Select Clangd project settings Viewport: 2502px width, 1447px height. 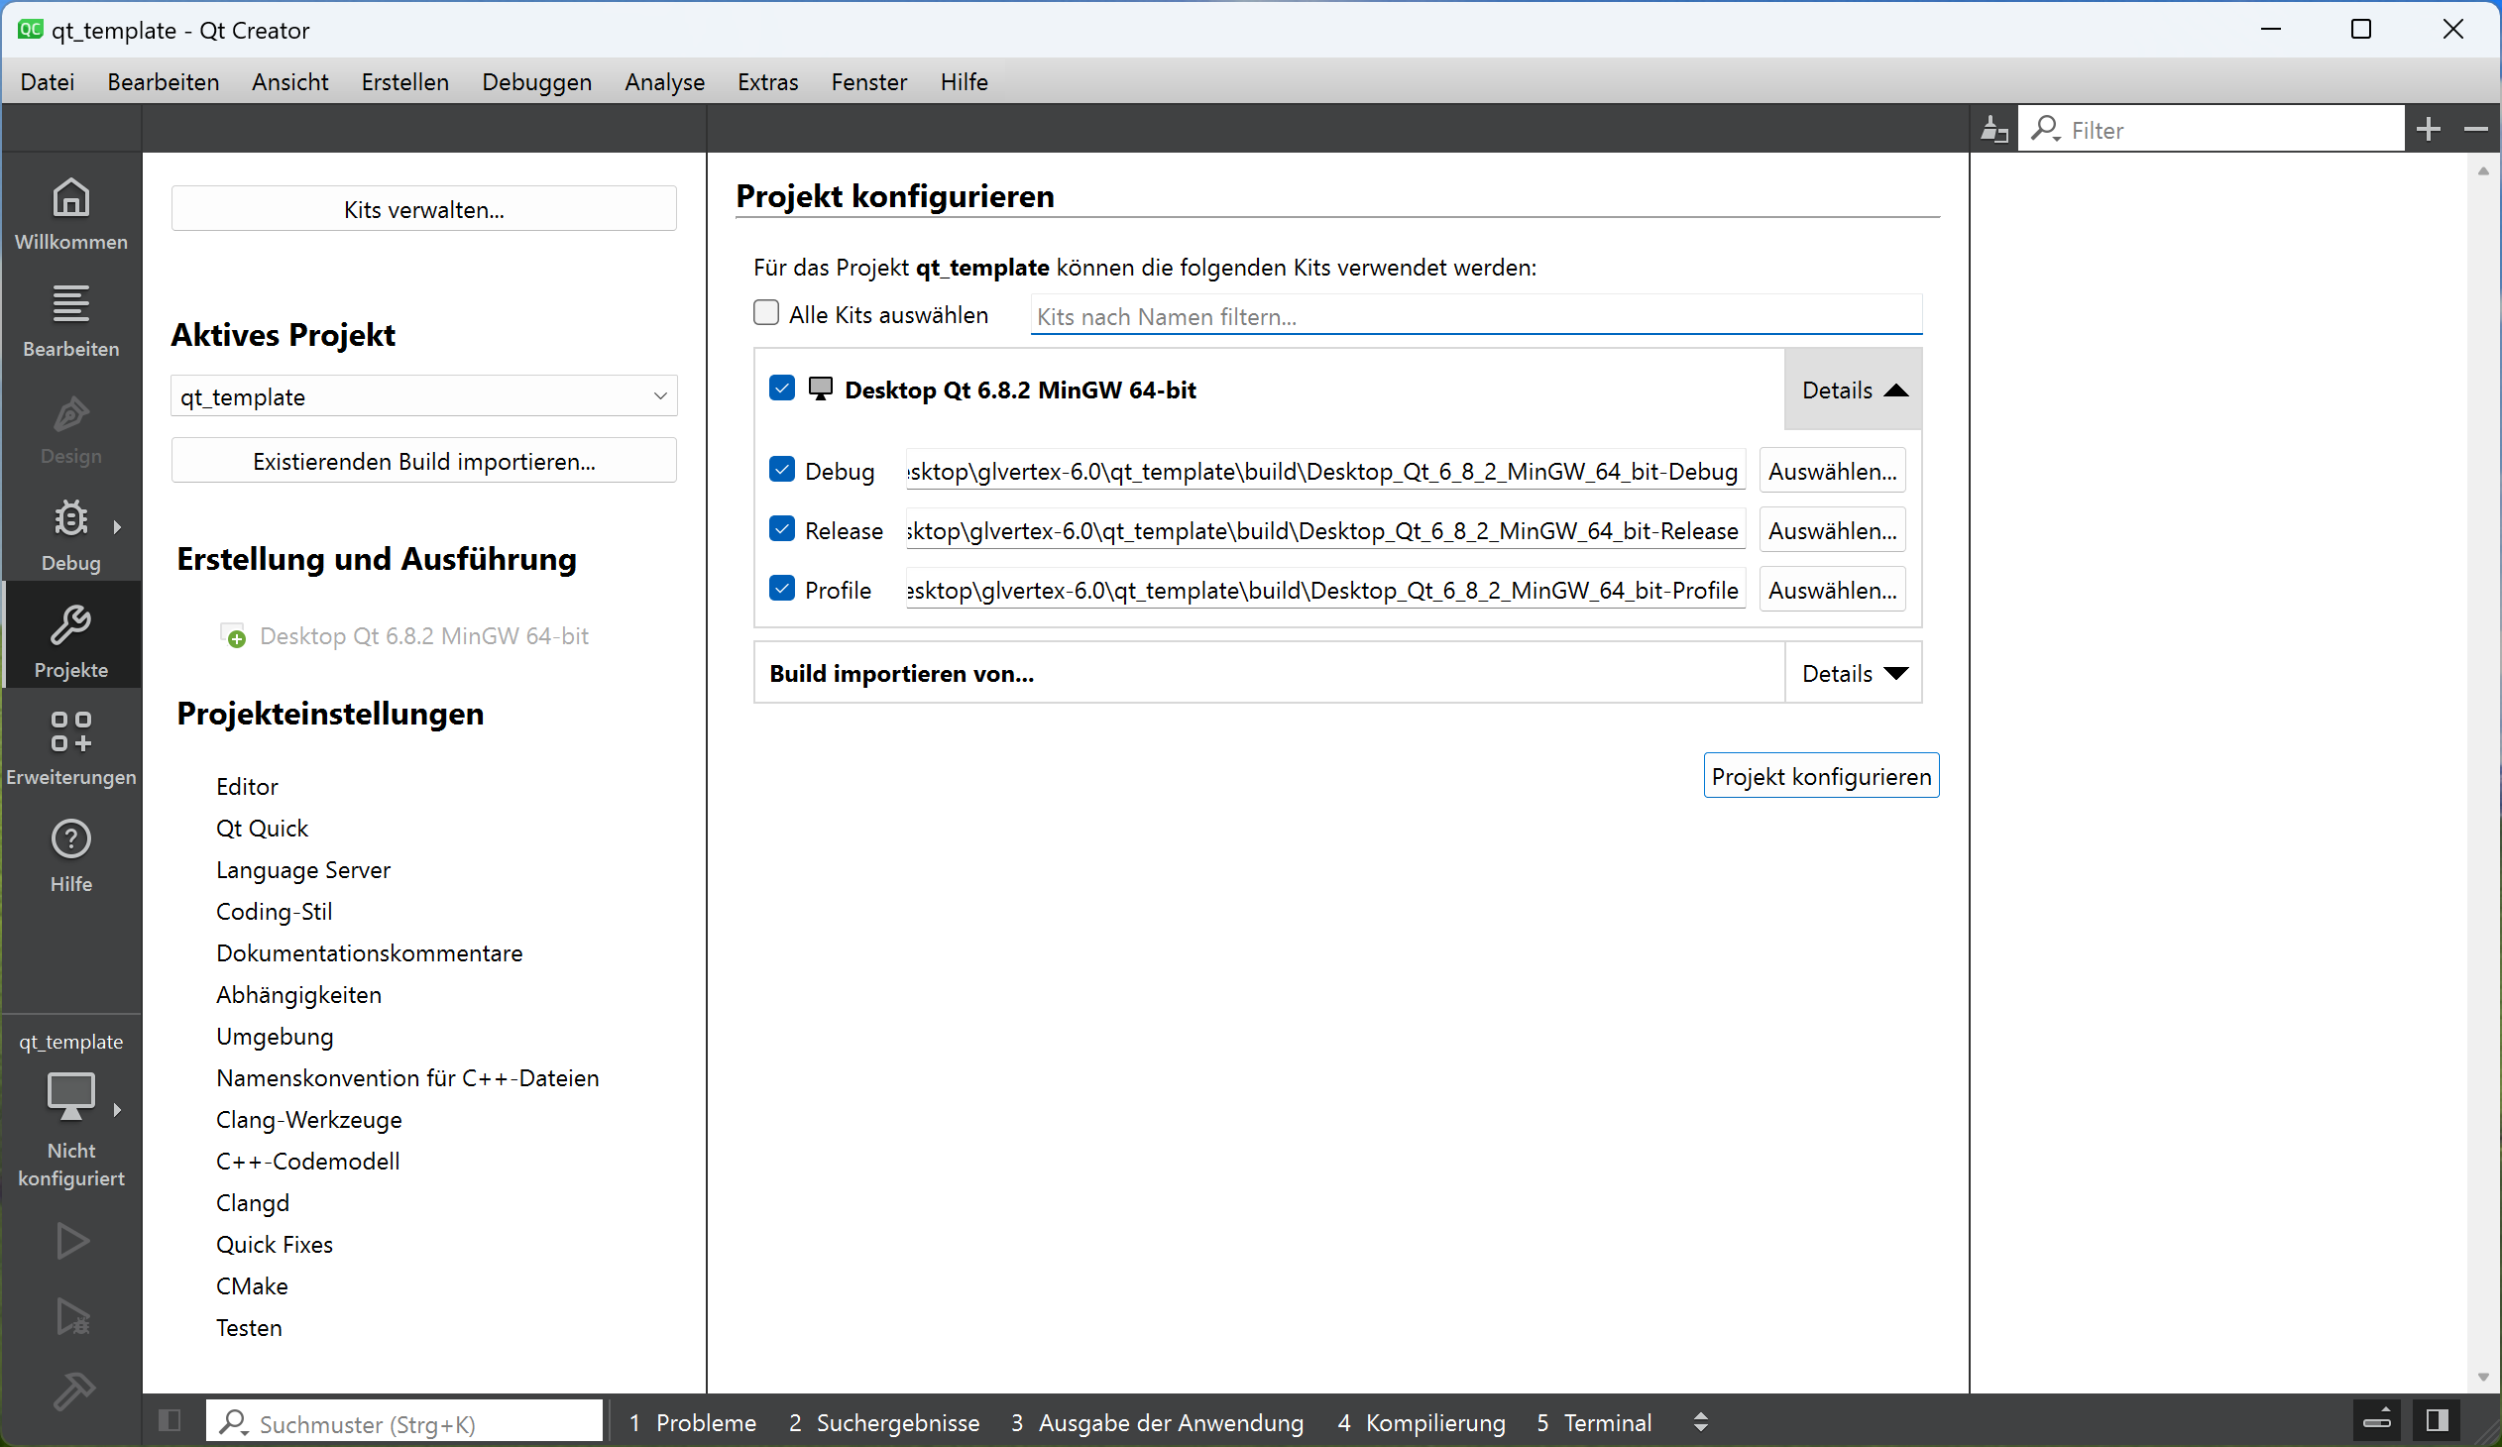click(x=253, y=1202)
